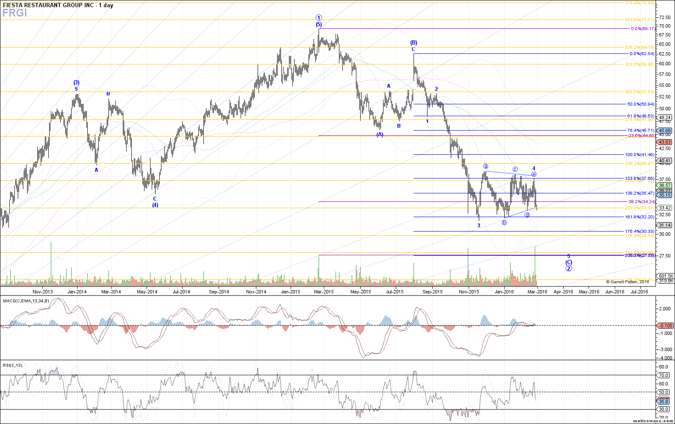This screenshot has width=675, height=424.
Task: Click the 61.8%(48.53) retracement label
Action: pos(641,116)
